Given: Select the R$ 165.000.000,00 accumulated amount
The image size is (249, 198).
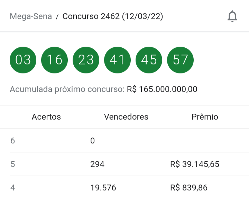Looking at the screenshot, I should pyautogui.click(x=162, y=89).
